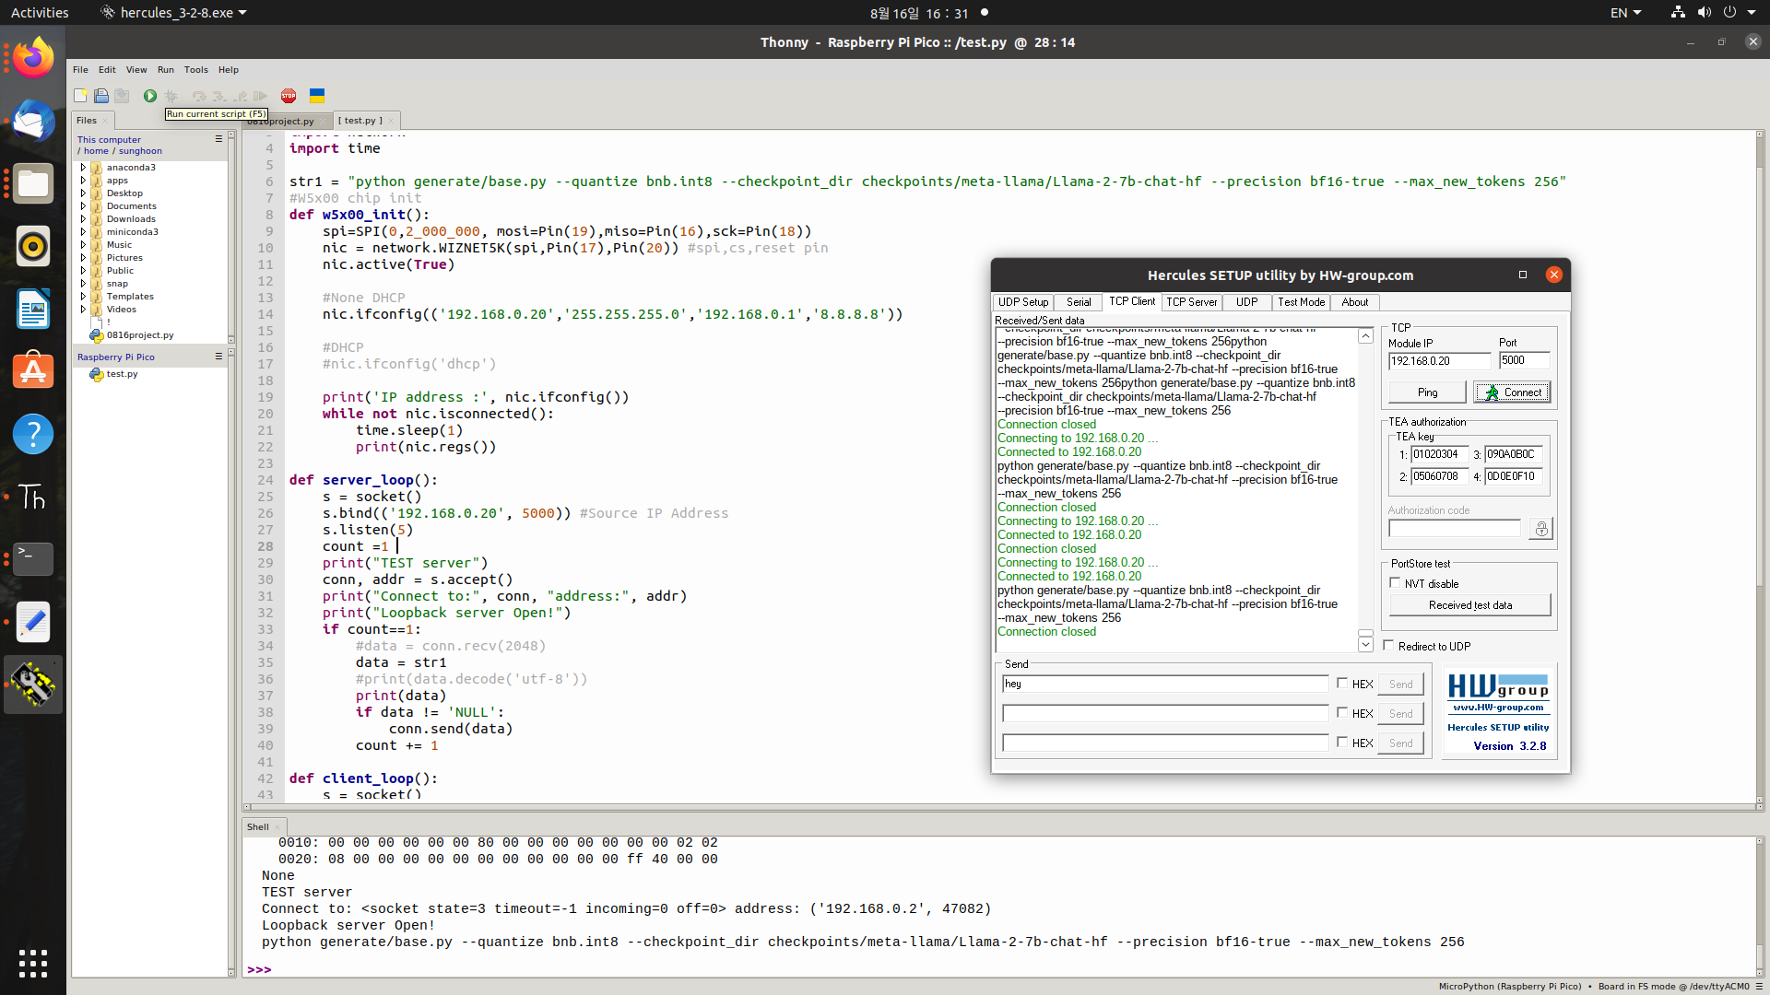Image resolution: width=1770 pixels, height=995 pixels.
Task: Select test.py on Raspberry Pi Pico
Action: (x=122, y=374)
